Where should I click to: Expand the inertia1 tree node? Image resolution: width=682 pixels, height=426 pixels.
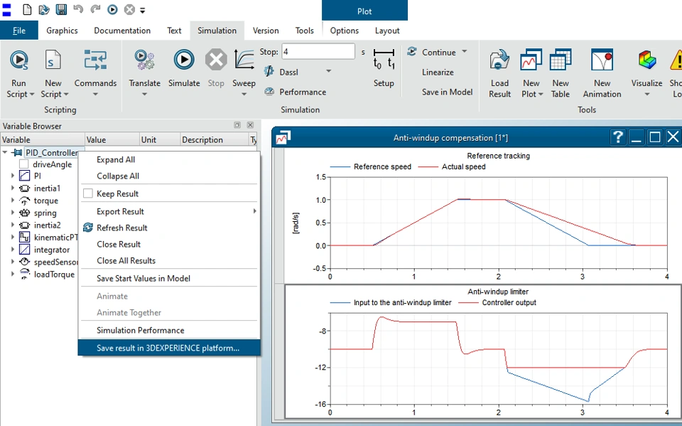click(13, 188)
